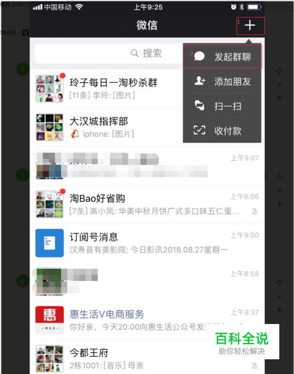Click muted bell icon on 淘Bao好省购 row

click(255, 211)
